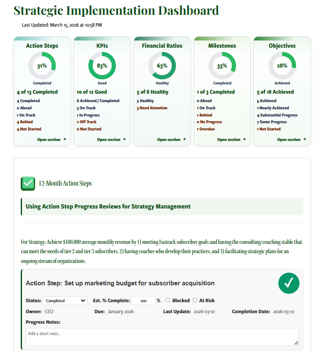324x352 pixels.
Task: Click the Objectives 28% donut chart
Action: pyautogui.click(x=282, y=66)
